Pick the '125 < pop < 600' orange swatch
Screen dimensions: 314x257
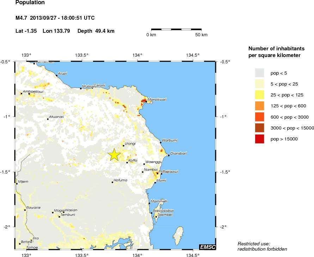[259, 106]
